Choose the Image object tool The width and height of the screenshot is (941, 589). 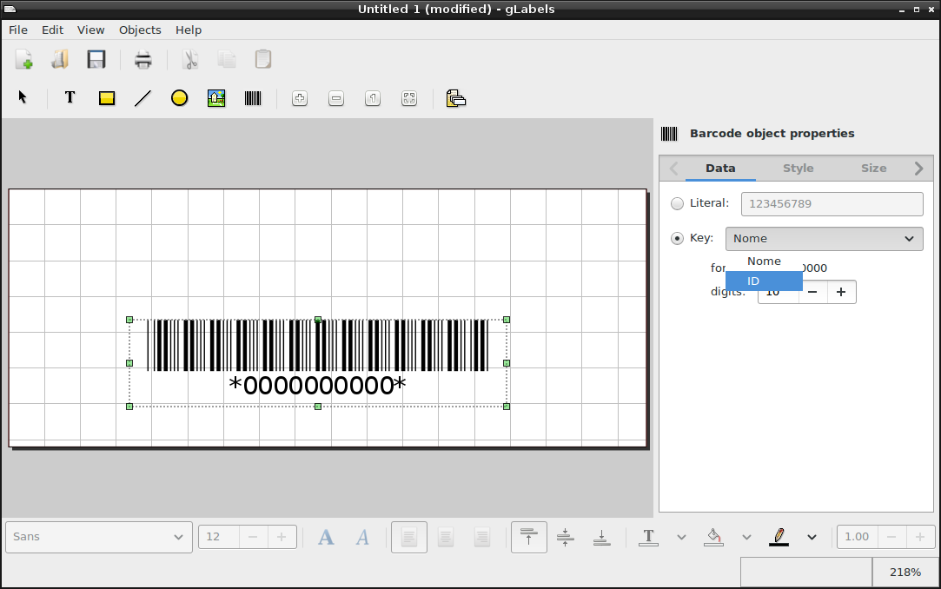216,98
